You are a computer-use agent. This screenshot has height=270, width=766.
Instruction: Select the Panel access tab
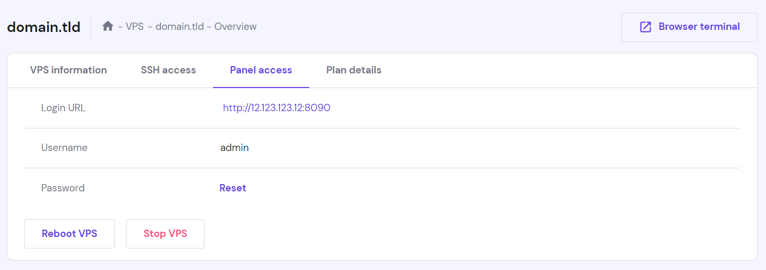pos(261,70)
